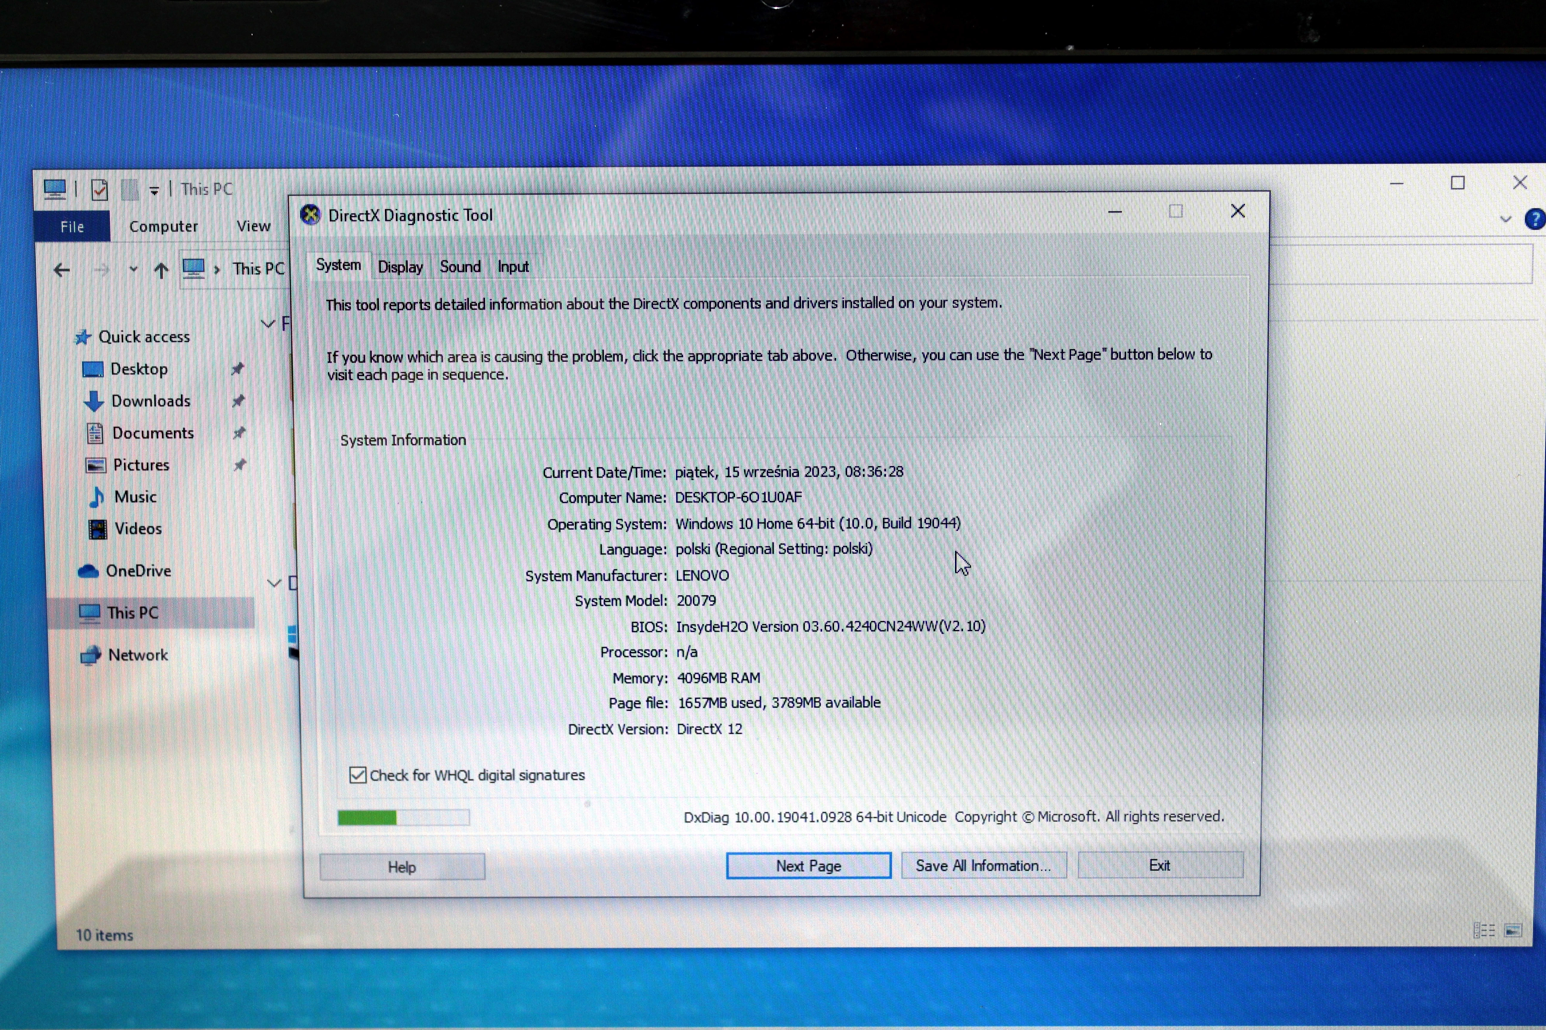
Task: Click the Videos film icon in sidebar
Action: tap(97, 529)
